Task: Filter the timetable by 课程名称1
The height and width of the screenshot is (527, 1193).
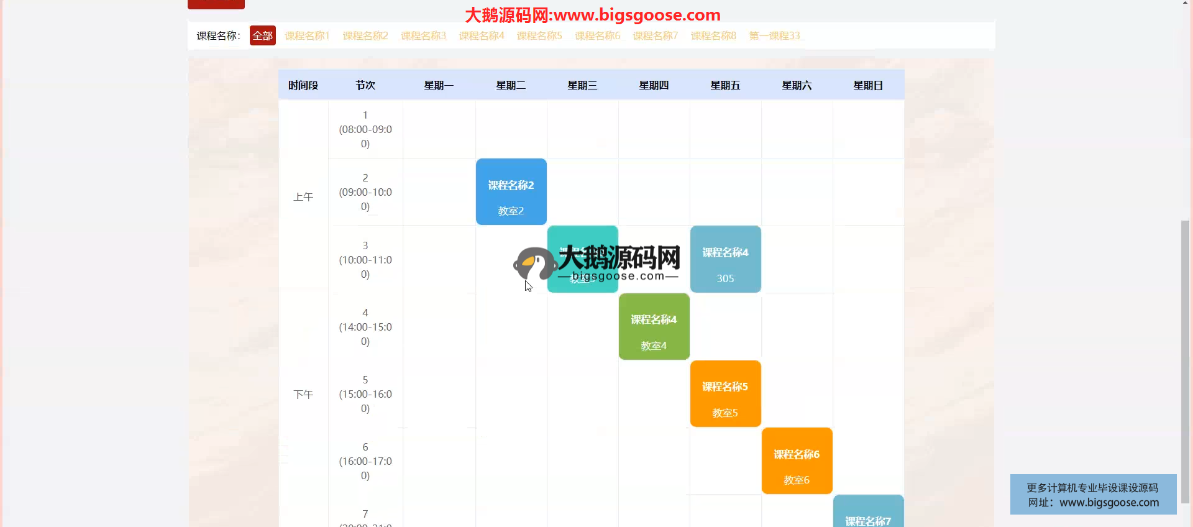Action: pyautogui.click(x=307, y=36)
